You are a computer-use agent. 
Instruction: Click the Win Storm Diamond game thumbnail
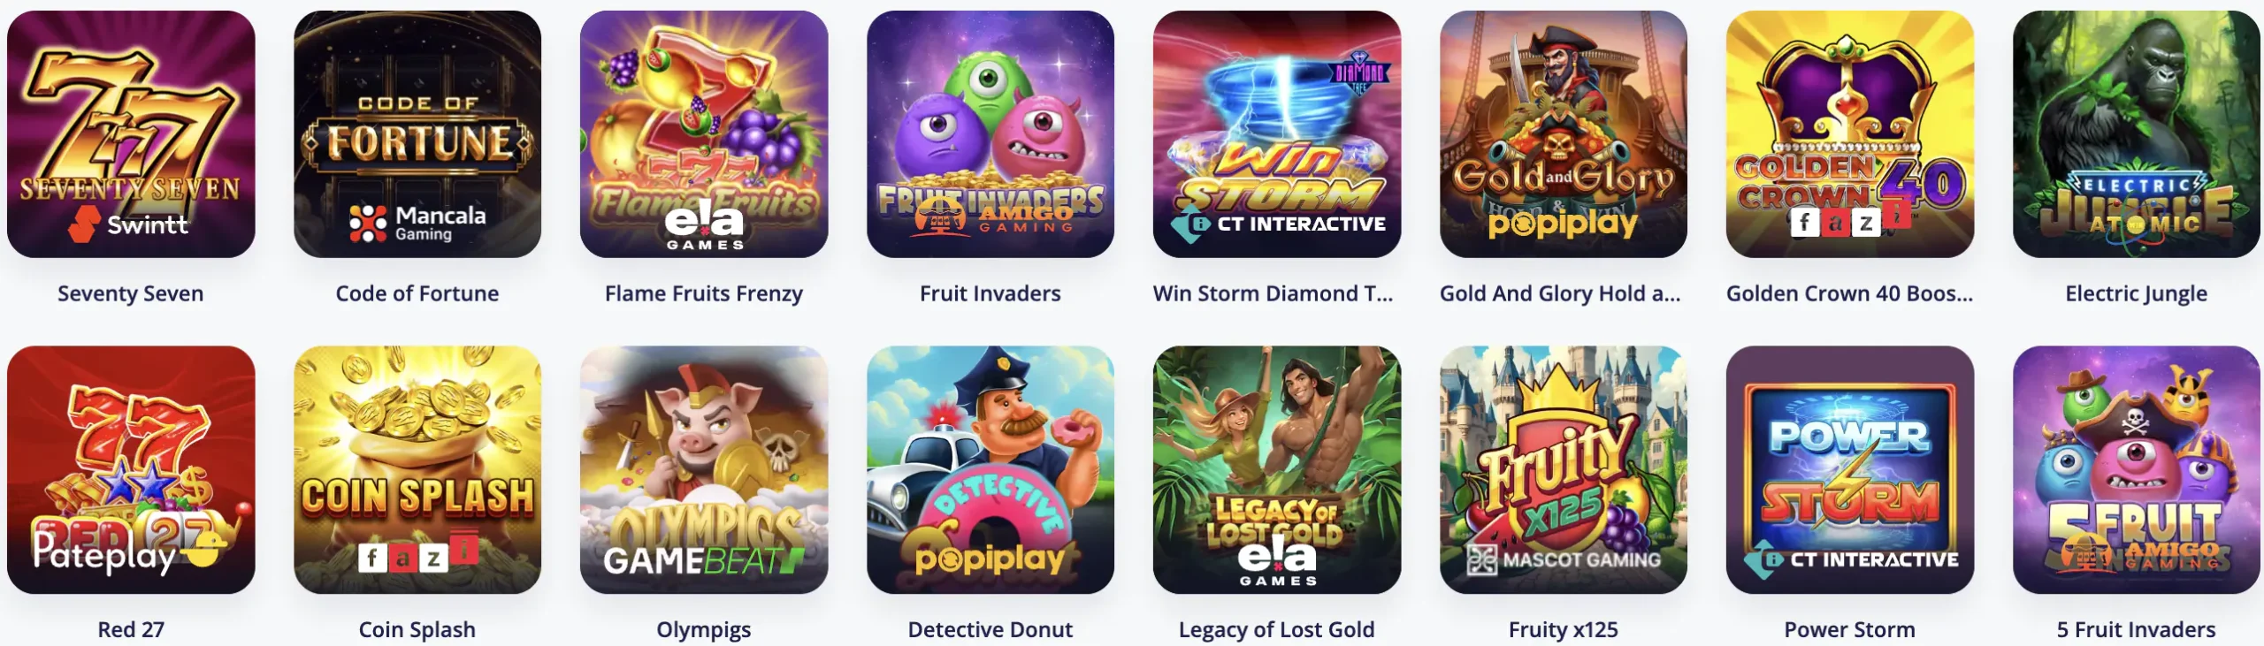pos(1277,134)
